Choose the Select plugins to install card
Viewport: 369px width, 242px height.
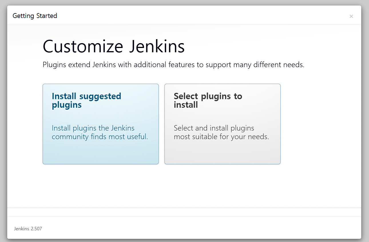(223, 124)
